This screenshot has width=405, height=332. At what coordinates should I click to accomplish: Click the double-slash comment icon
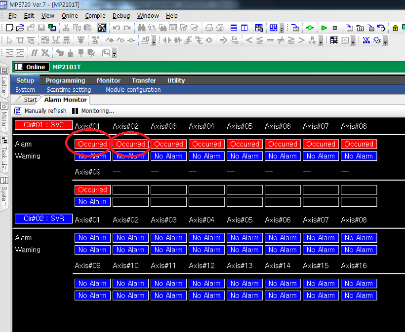pos(34,53)
